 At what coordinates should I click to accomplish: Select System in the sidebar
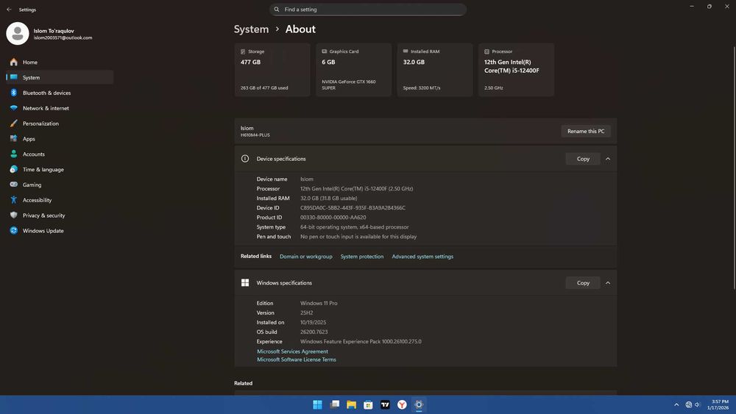tap(60, 77)
